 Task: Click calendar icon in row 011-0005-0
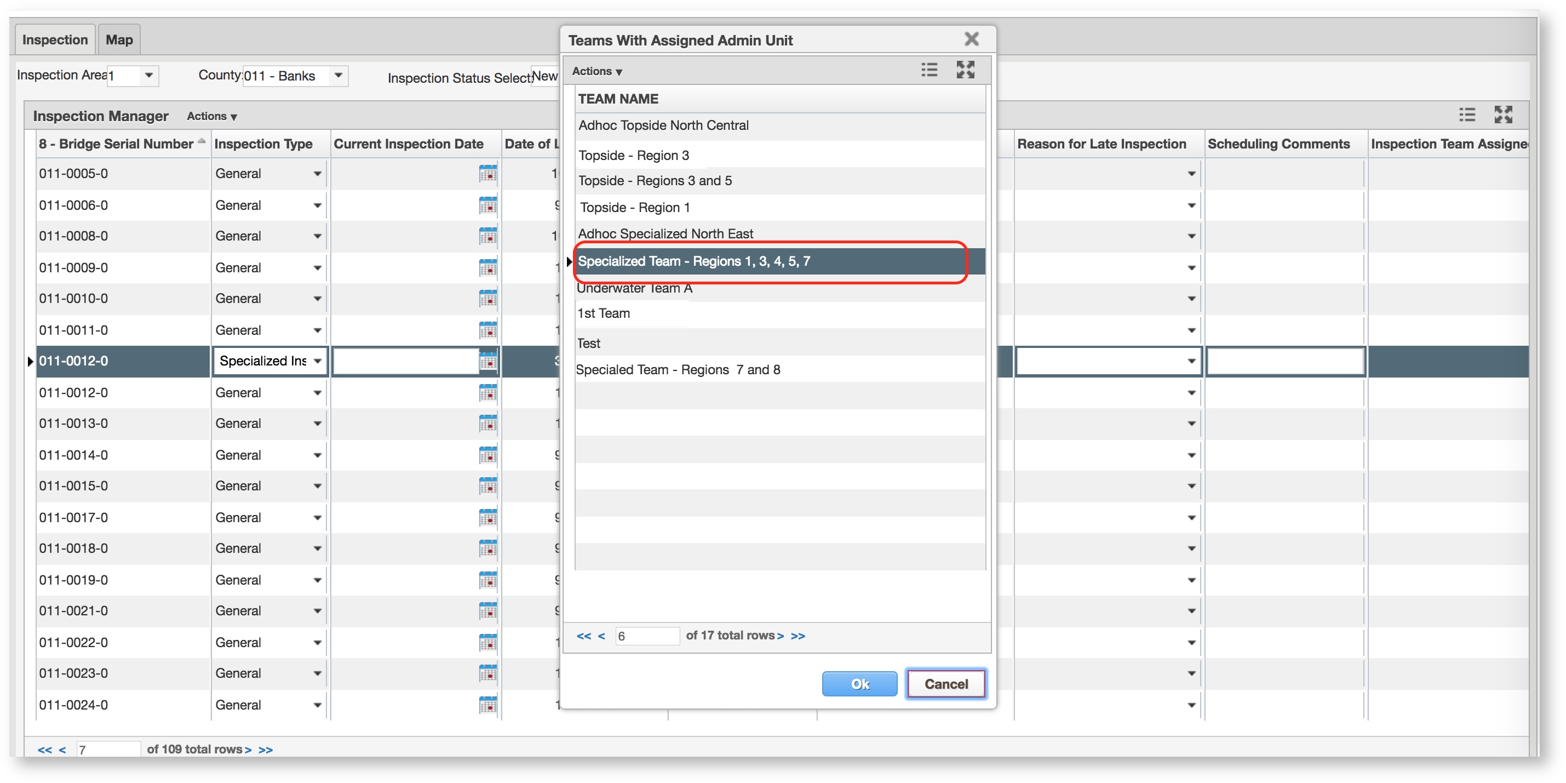click(487, 174)
